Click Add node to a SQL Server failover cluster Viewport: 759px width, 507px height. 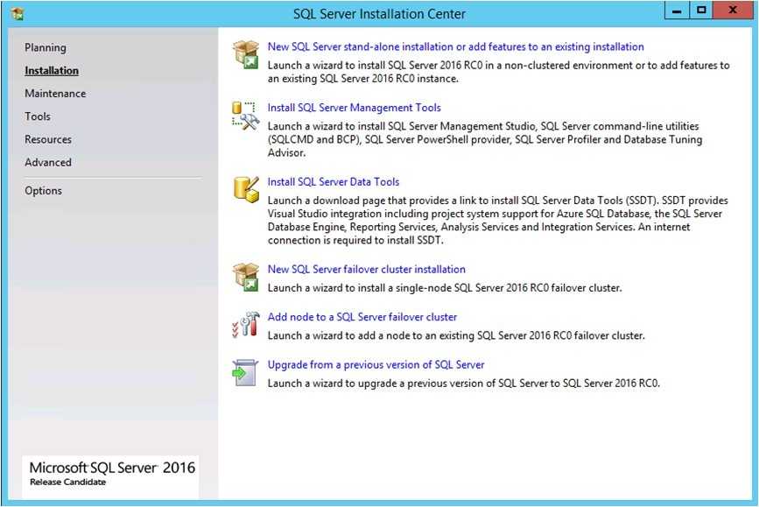point(362,317)
